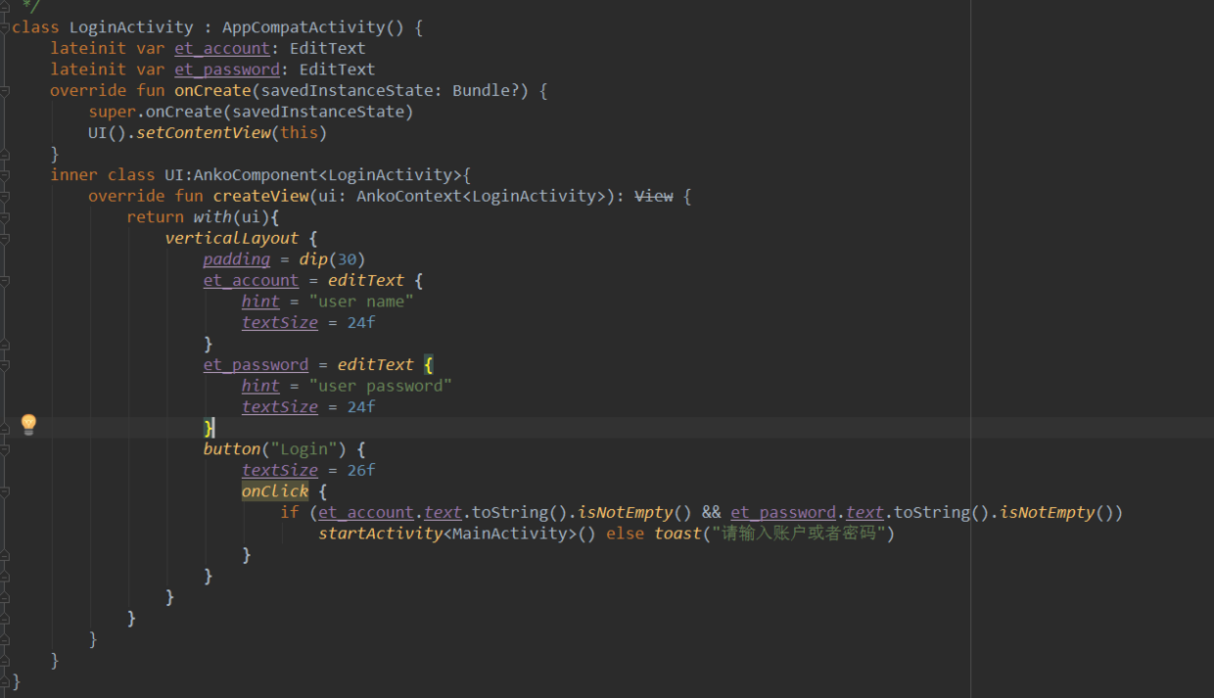Click the with keyword after return
The width and height of the screenshot is (1214, 698).
click(212, 217)
